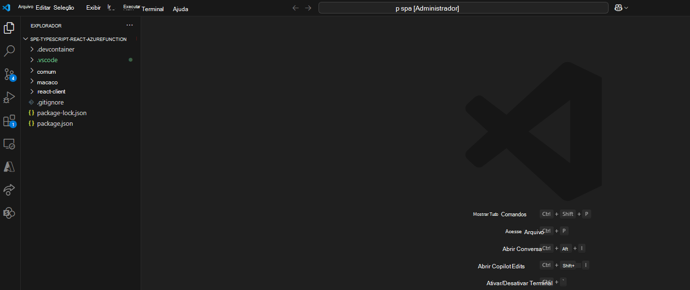Click the Acesse Arquivo hint
The image size is (690, 290).
[x=524, y=232]
